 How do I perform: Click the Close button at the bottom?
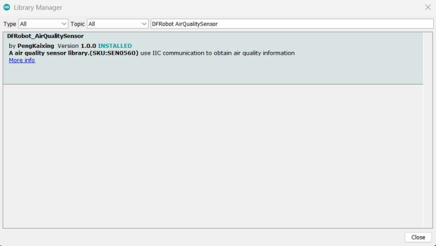[x=418, y=237]
